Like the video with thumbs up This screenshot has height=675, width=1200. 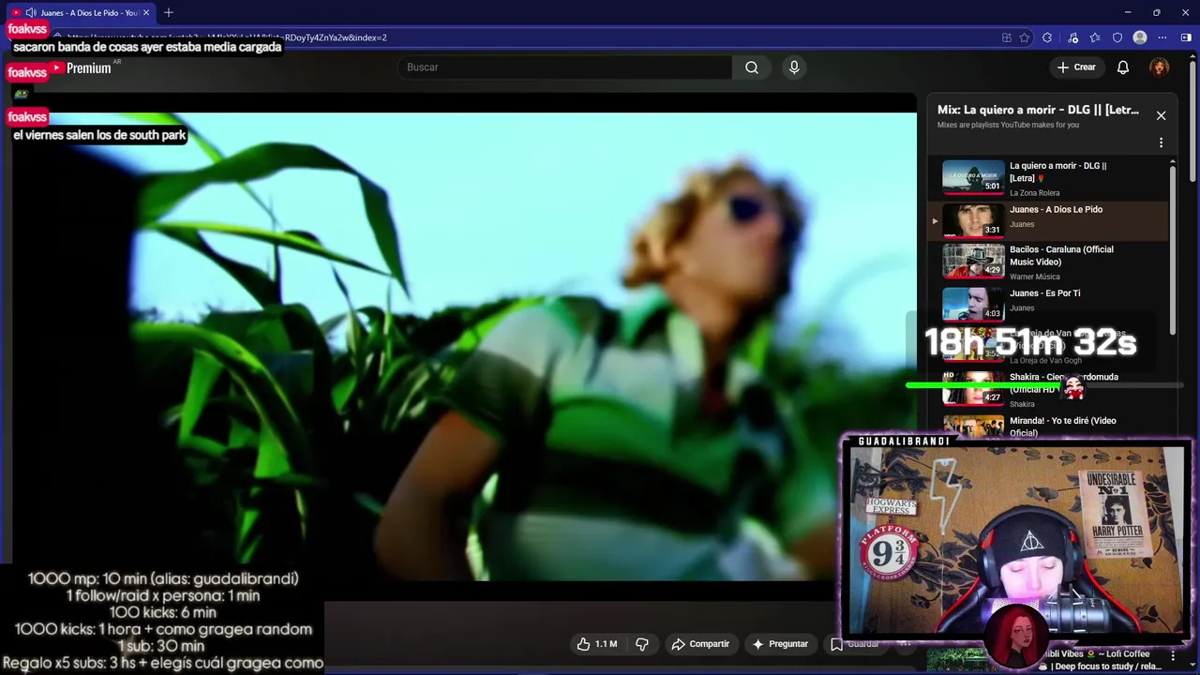[x=596, y=644]
